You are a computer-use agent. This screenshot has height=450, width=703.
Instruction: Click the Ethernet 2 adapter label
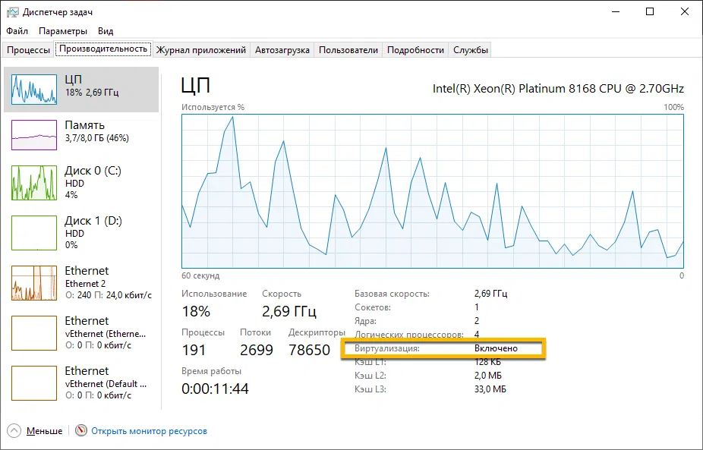(85, 284)
